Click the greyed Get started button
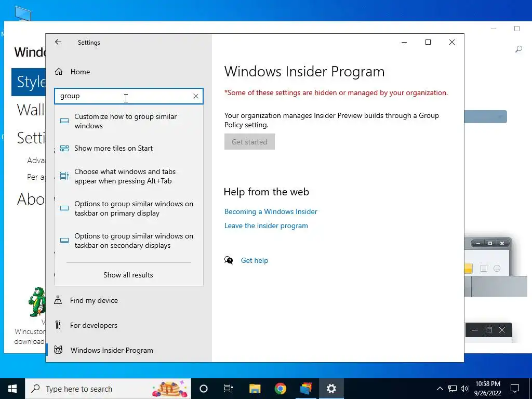This screenshot has height=399, width=532. pyautogui.click(x=249, y=142)
